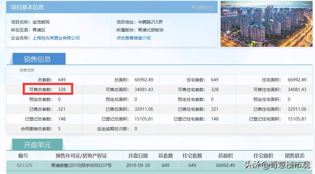The image size is (315, 174).
Task: Click 已登记总面积 value 15105.81
Action: coord(144,119)
